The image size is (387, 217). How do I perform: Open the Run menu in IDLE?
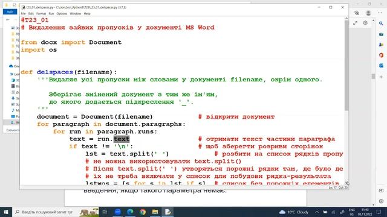(51, 13)
